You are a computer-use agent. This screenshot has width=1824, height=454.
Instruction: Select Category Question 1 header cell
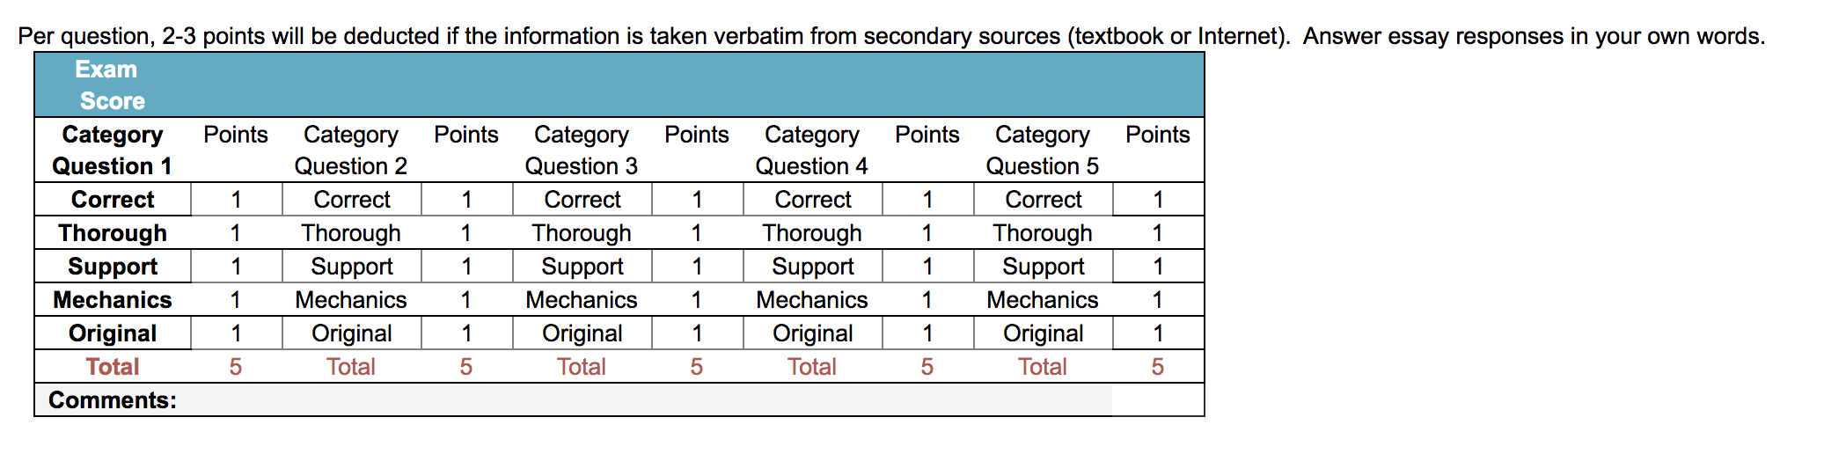click(113, 150)
